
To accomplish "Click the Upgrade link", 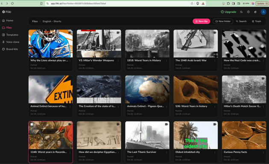I will click(x=228, y=12).
